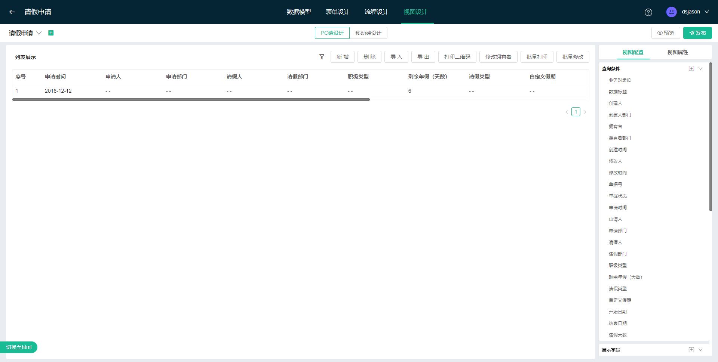Click the 导入 button

396,57
